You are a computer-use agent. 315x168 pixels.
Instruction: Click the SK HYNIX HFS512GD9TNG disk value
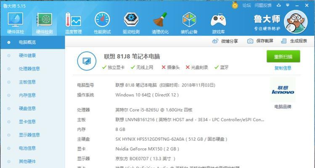pos(171,139)
